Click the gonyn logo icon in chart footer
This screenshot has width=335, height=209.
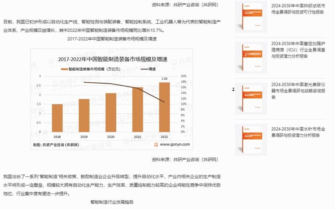click(156, 145)
